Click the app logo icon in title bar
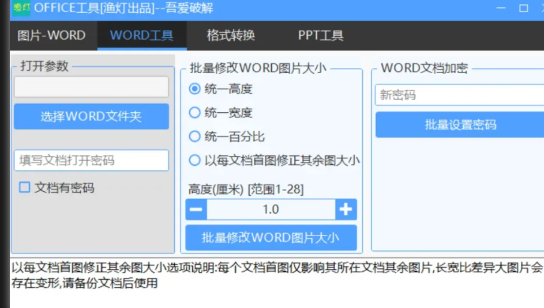 [21, 7]
